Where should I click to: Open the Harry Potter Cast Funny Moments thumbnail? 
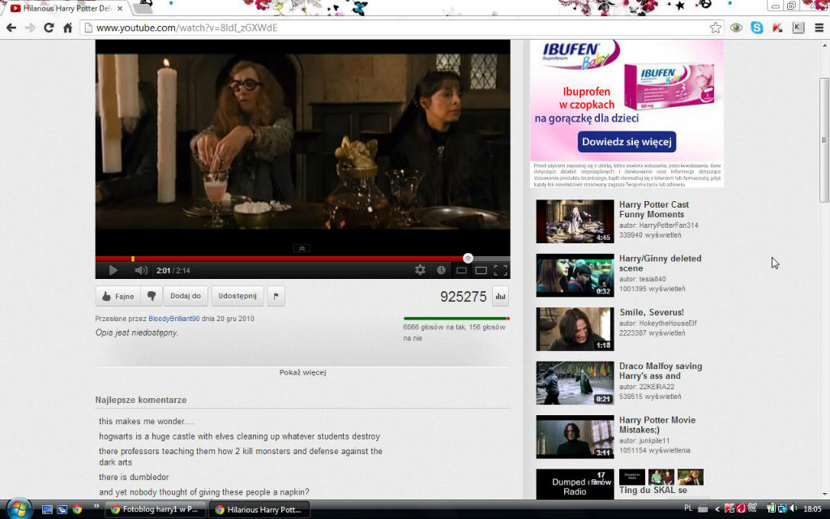575,221
